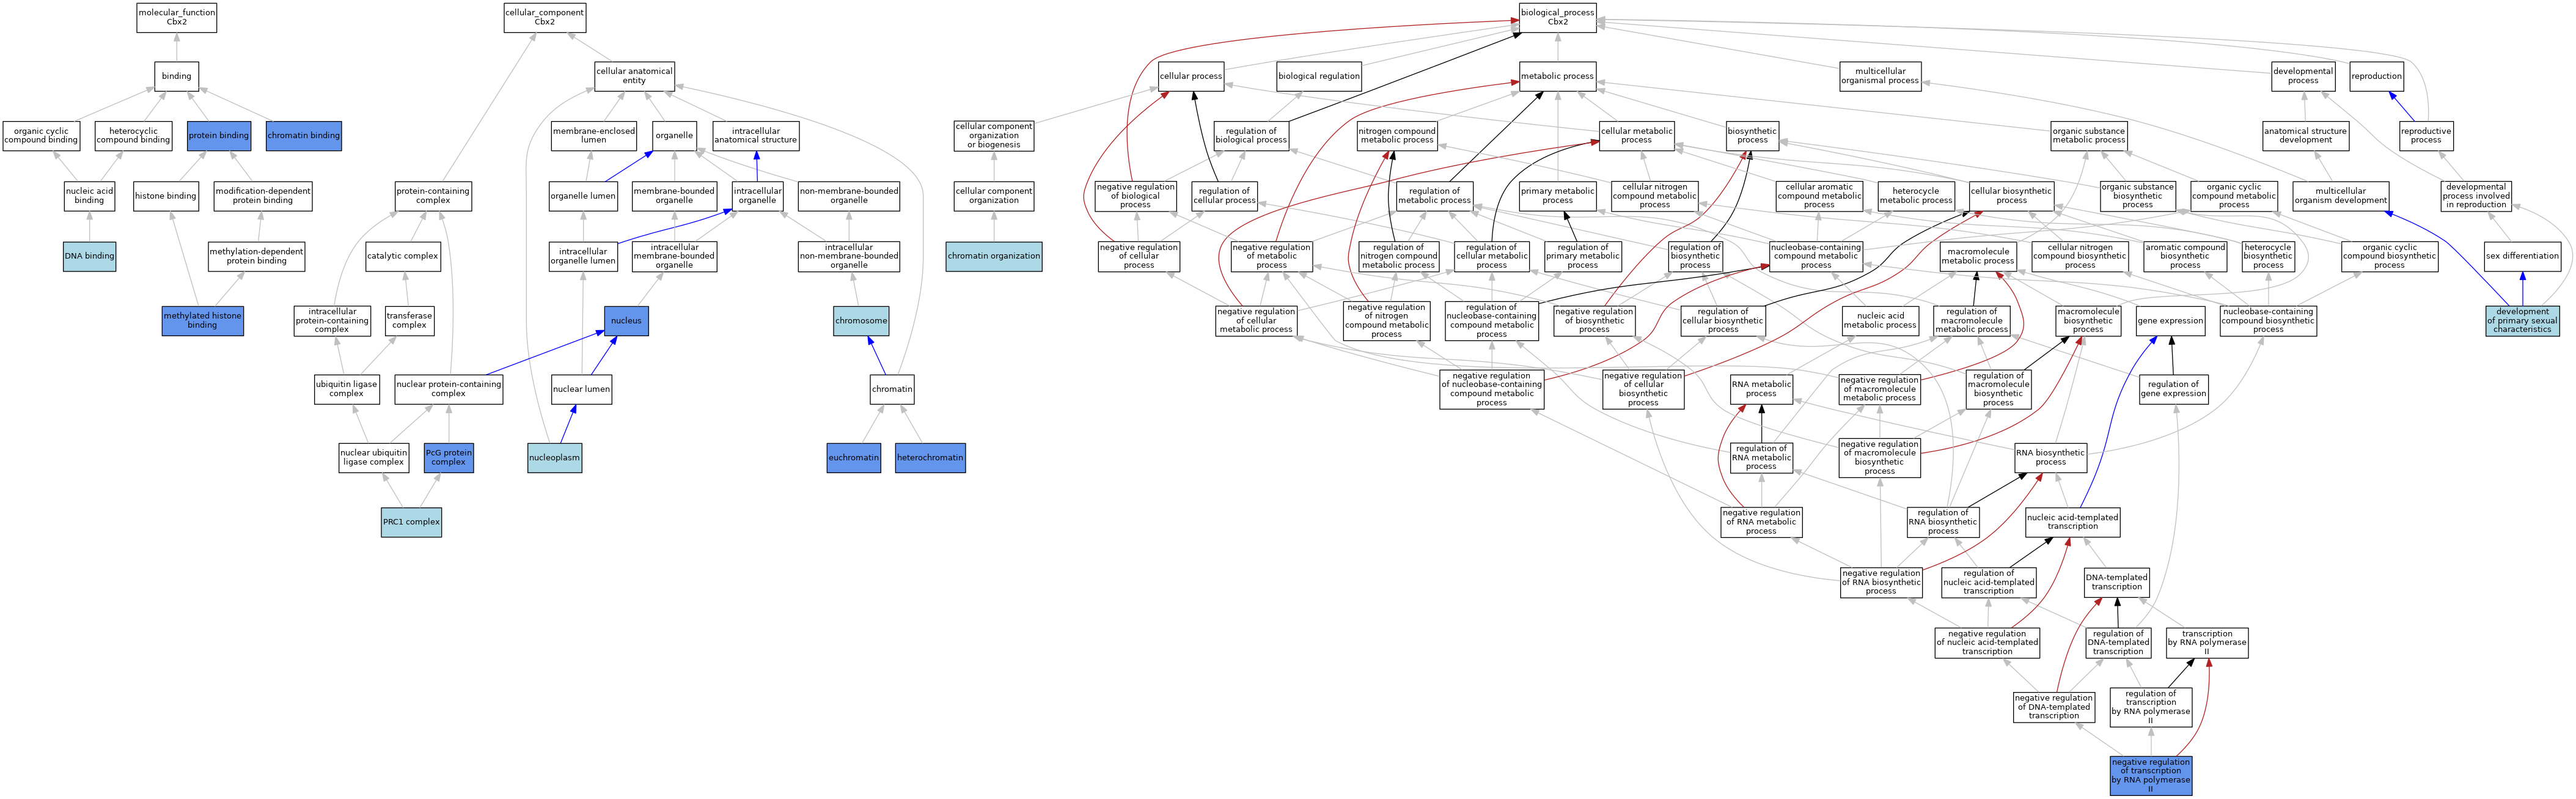Click the 'nuclear ubiquitin ligase complex' node
Image resolution: width=2576 pixels, height=799 pixels.
[x=374, y=458]
